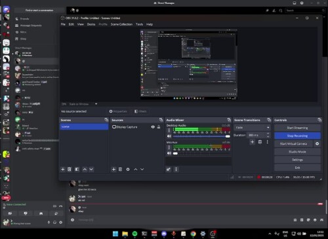
Task: Increase transition Duration with up arrow
Action: click(268, 134)
